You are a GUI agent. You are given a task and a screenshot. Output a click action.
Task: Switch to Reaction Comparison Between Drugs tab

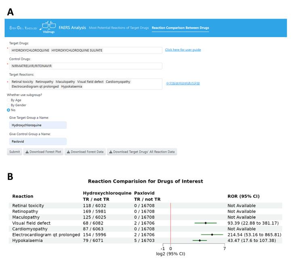(x=180, y=28)
